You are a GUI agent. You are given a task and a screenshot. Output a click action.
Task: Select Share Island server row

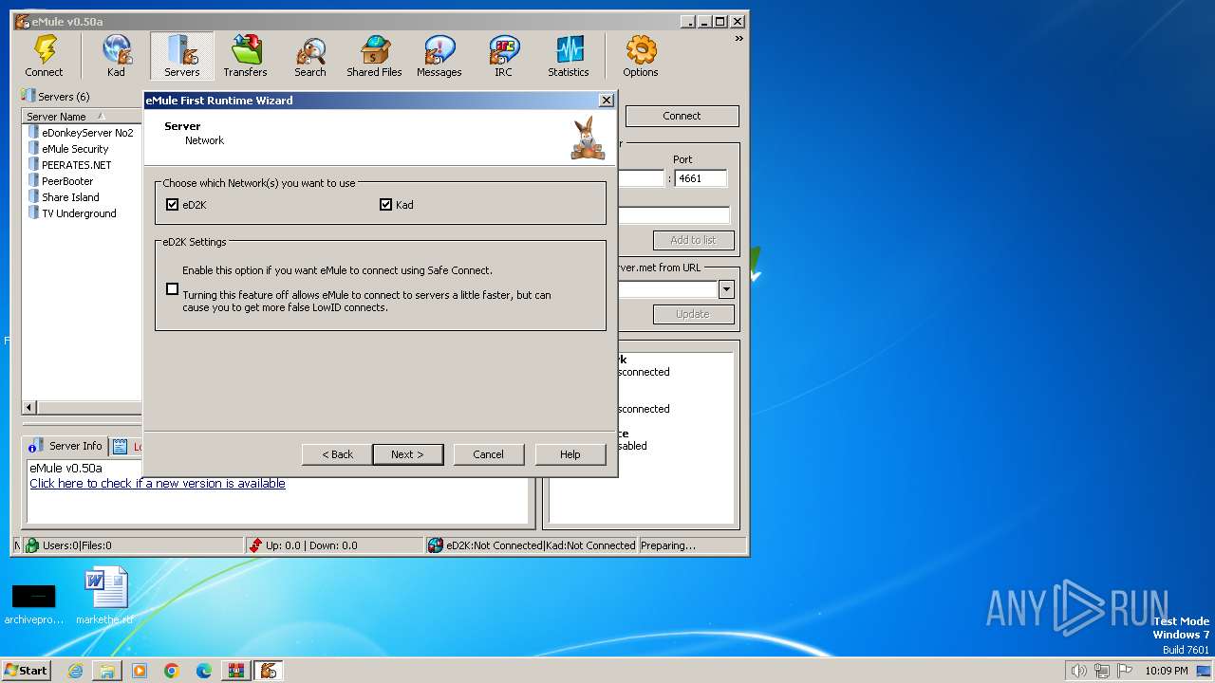coord(64,197)
